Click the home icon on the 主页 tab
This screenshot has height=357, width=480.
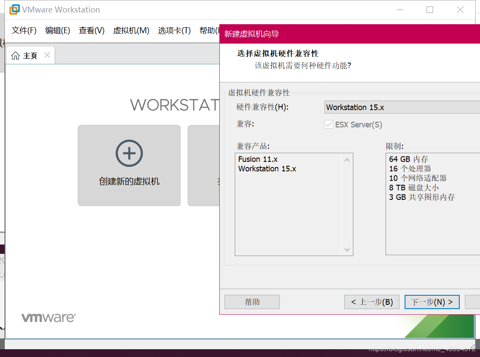pyautogui.click(x=16, y=56)
